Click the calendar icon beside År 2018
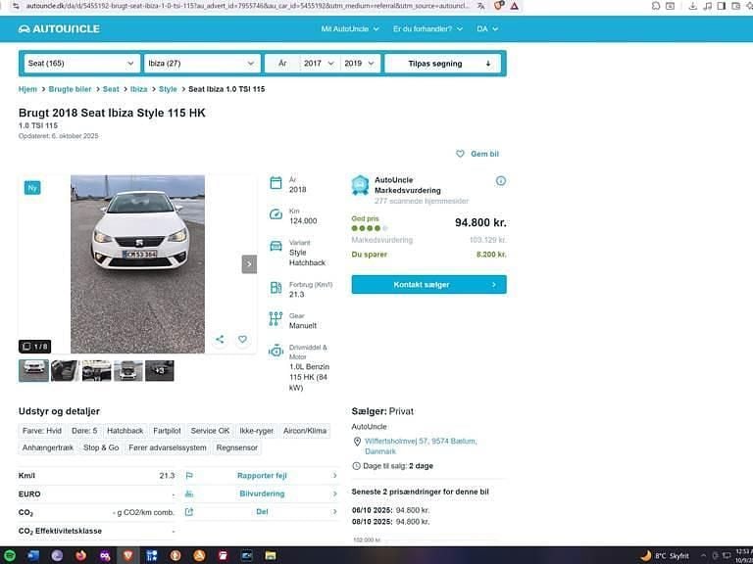The image size is (753, 564). tap(276, 183)
